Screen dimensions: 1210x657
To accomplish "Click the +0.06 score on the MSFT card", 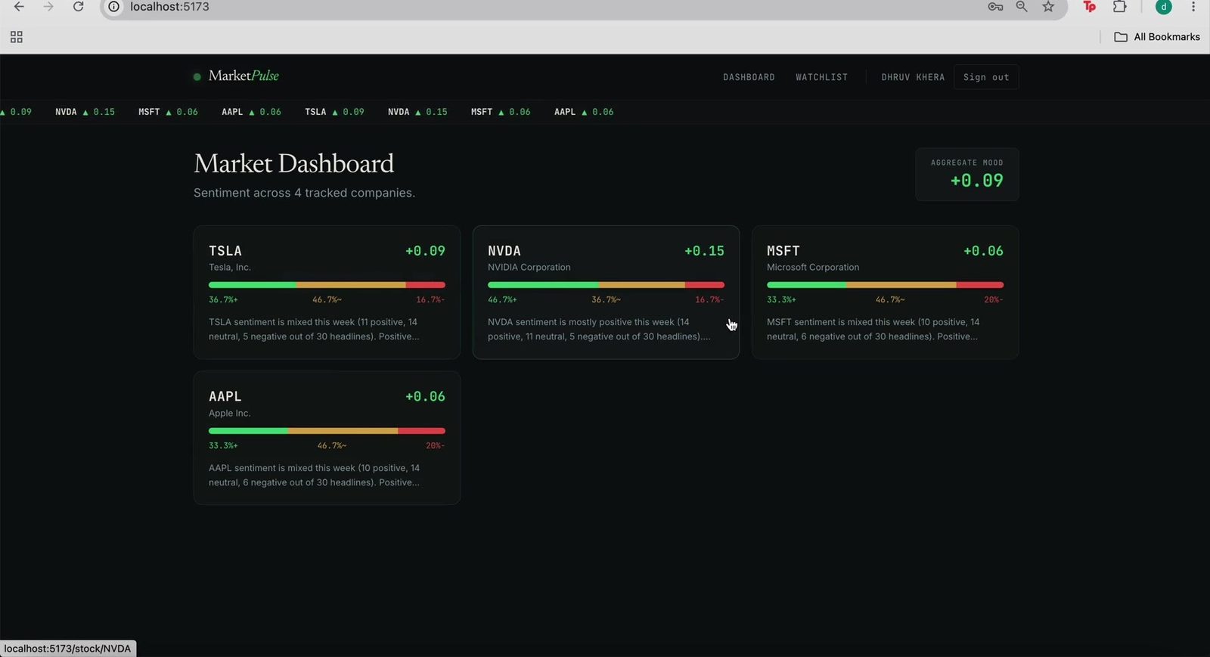I will (983, 251).
